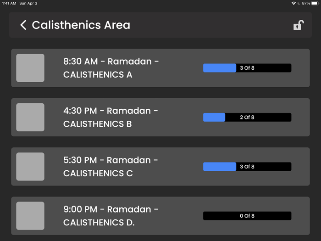Click the 0 Of 8 capacity bar
The image size is (321, 241).
click(247, 216)
